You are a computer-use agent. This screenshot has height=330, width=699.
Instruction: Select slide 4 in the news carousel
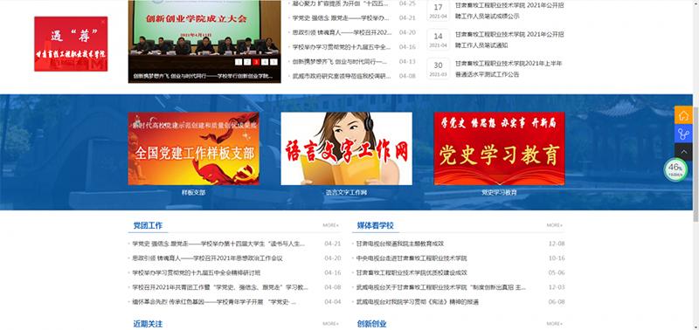coord(265,62)
